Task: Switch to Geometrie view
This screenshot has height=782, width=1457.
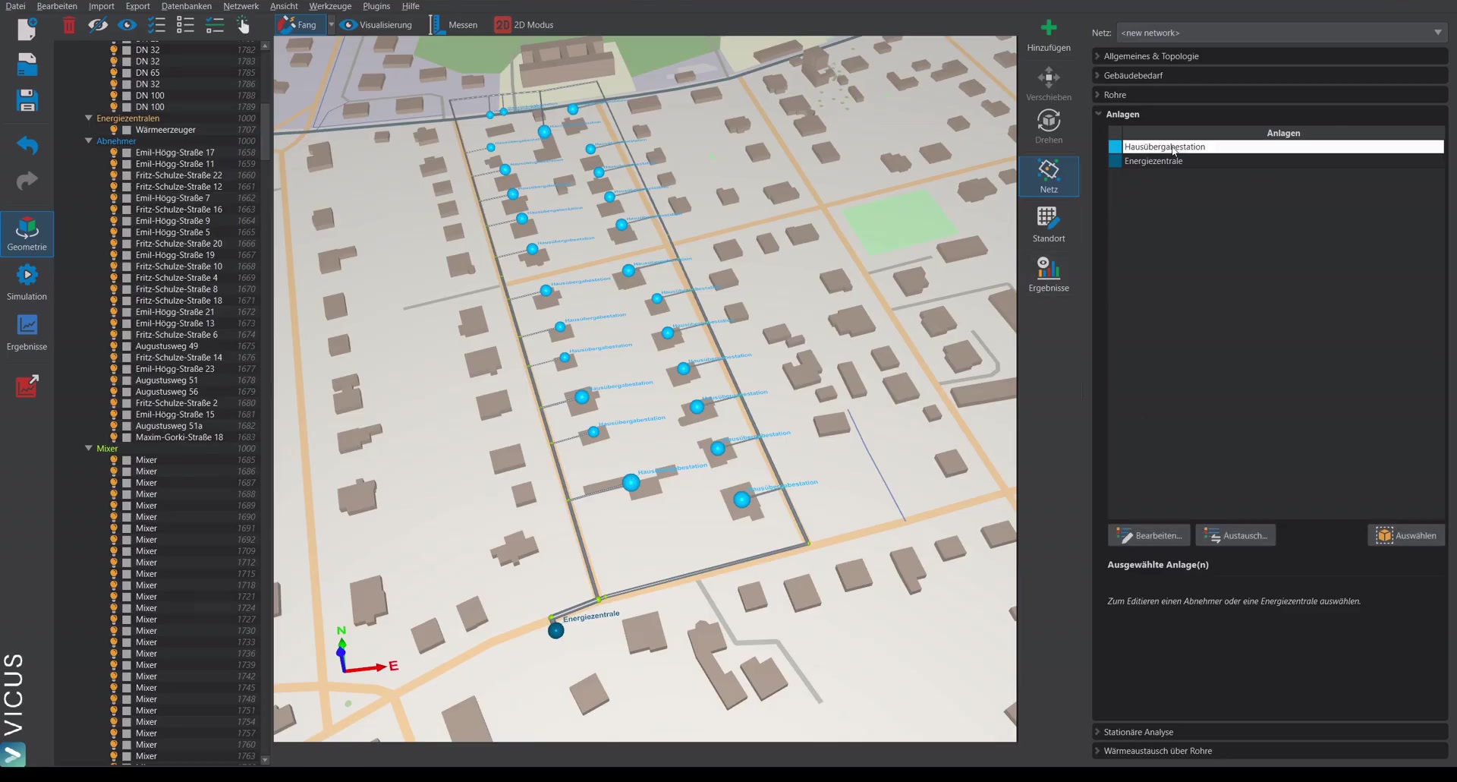Action: tap(27, 234)
